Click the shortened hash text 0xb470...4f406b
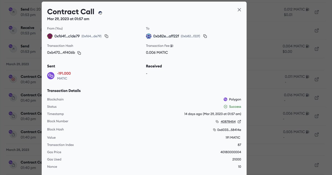The height and width of the screenshot is (175, 332). click(61, 53)
